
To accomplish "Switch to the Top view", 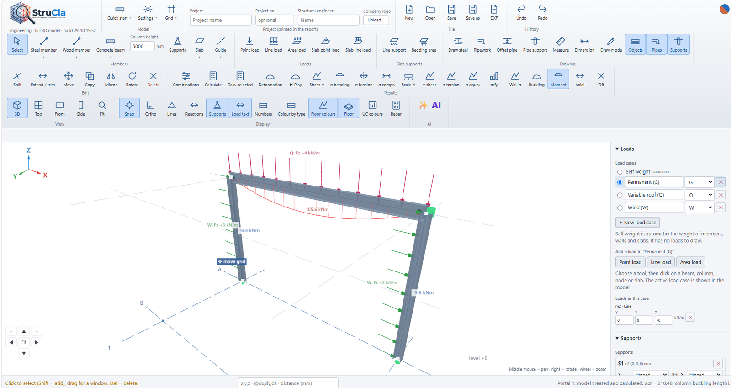I will [x=38, y=108].
